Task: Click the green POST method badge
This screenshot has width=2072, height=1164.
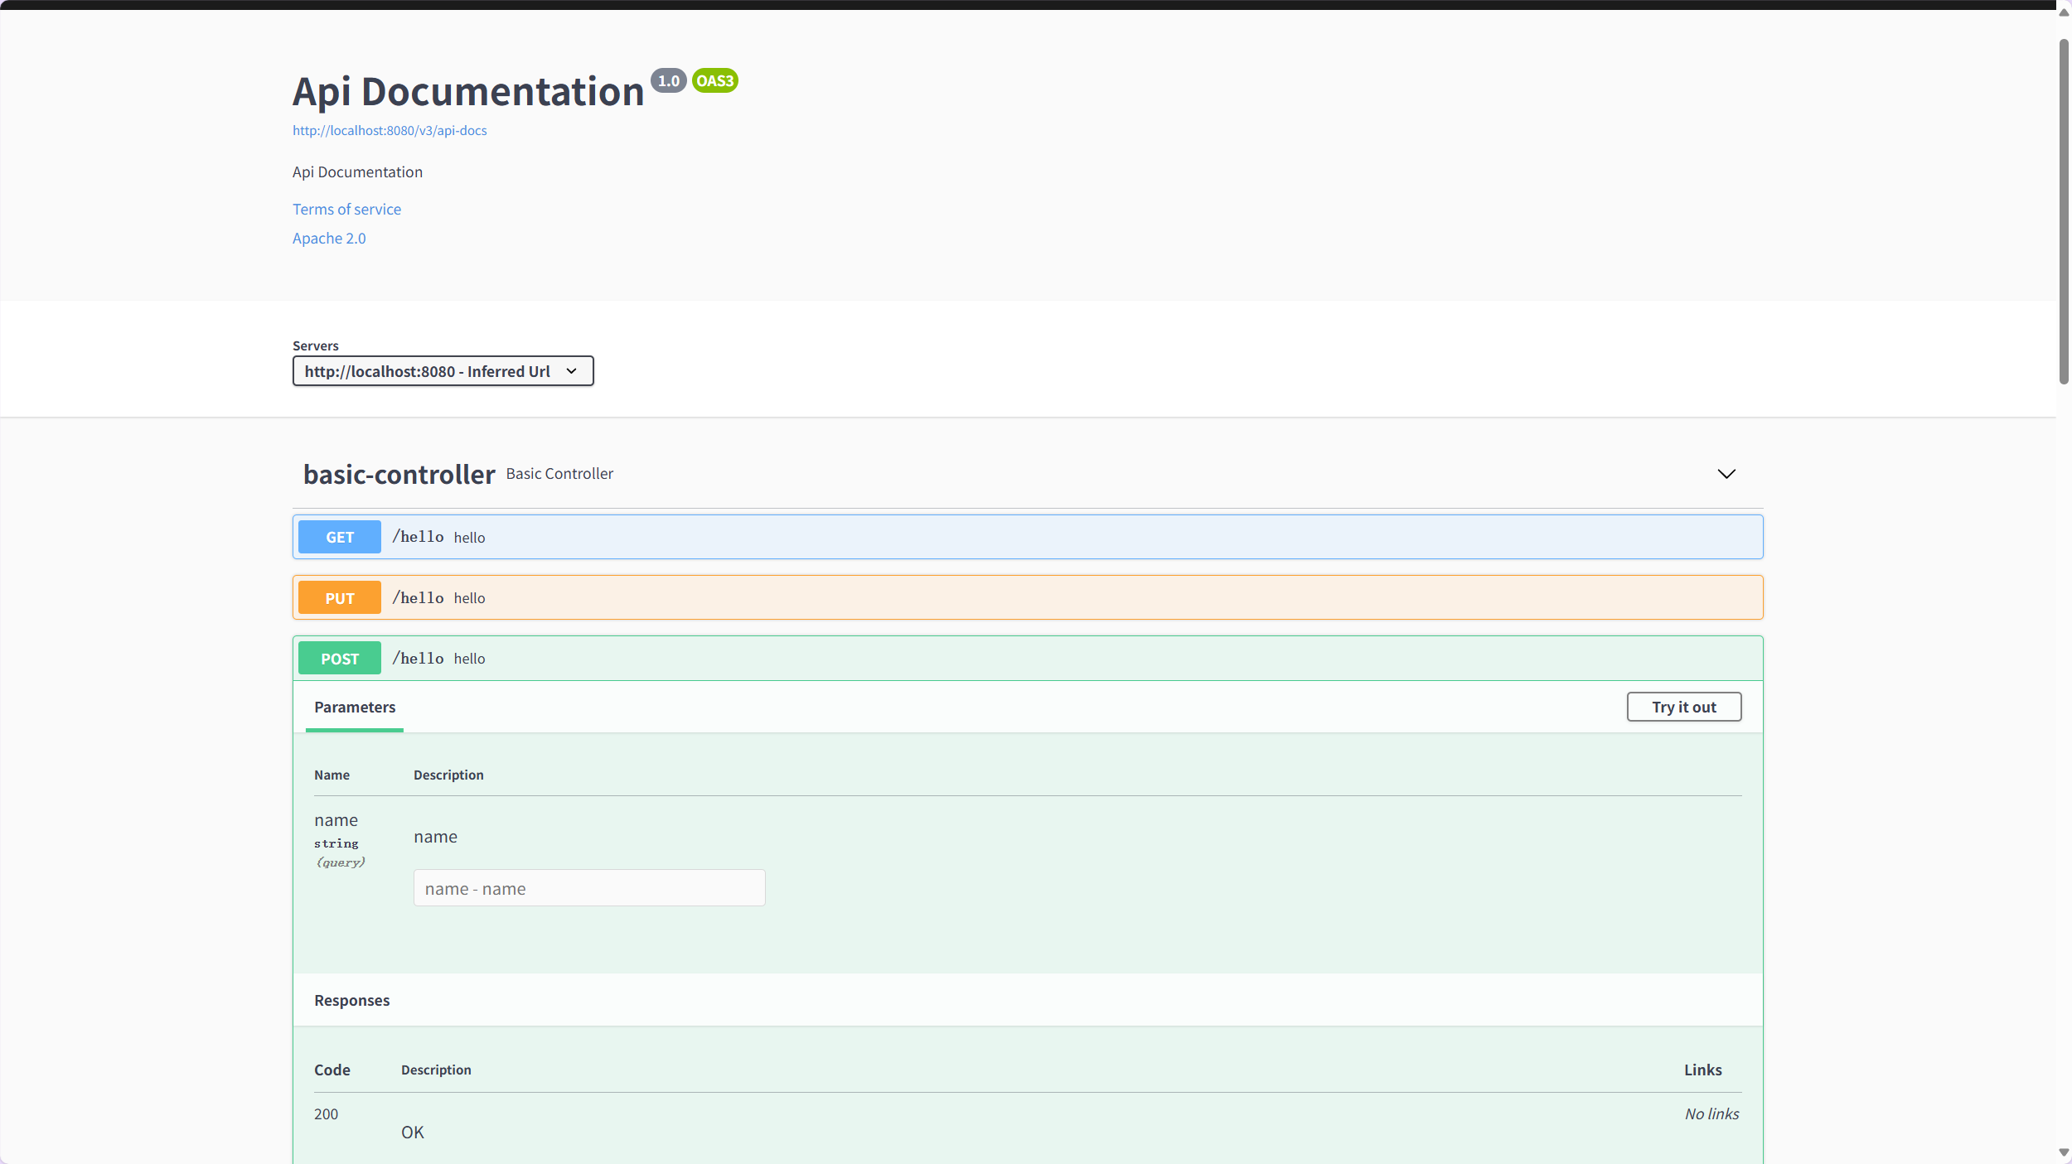Action: point(340,658)
